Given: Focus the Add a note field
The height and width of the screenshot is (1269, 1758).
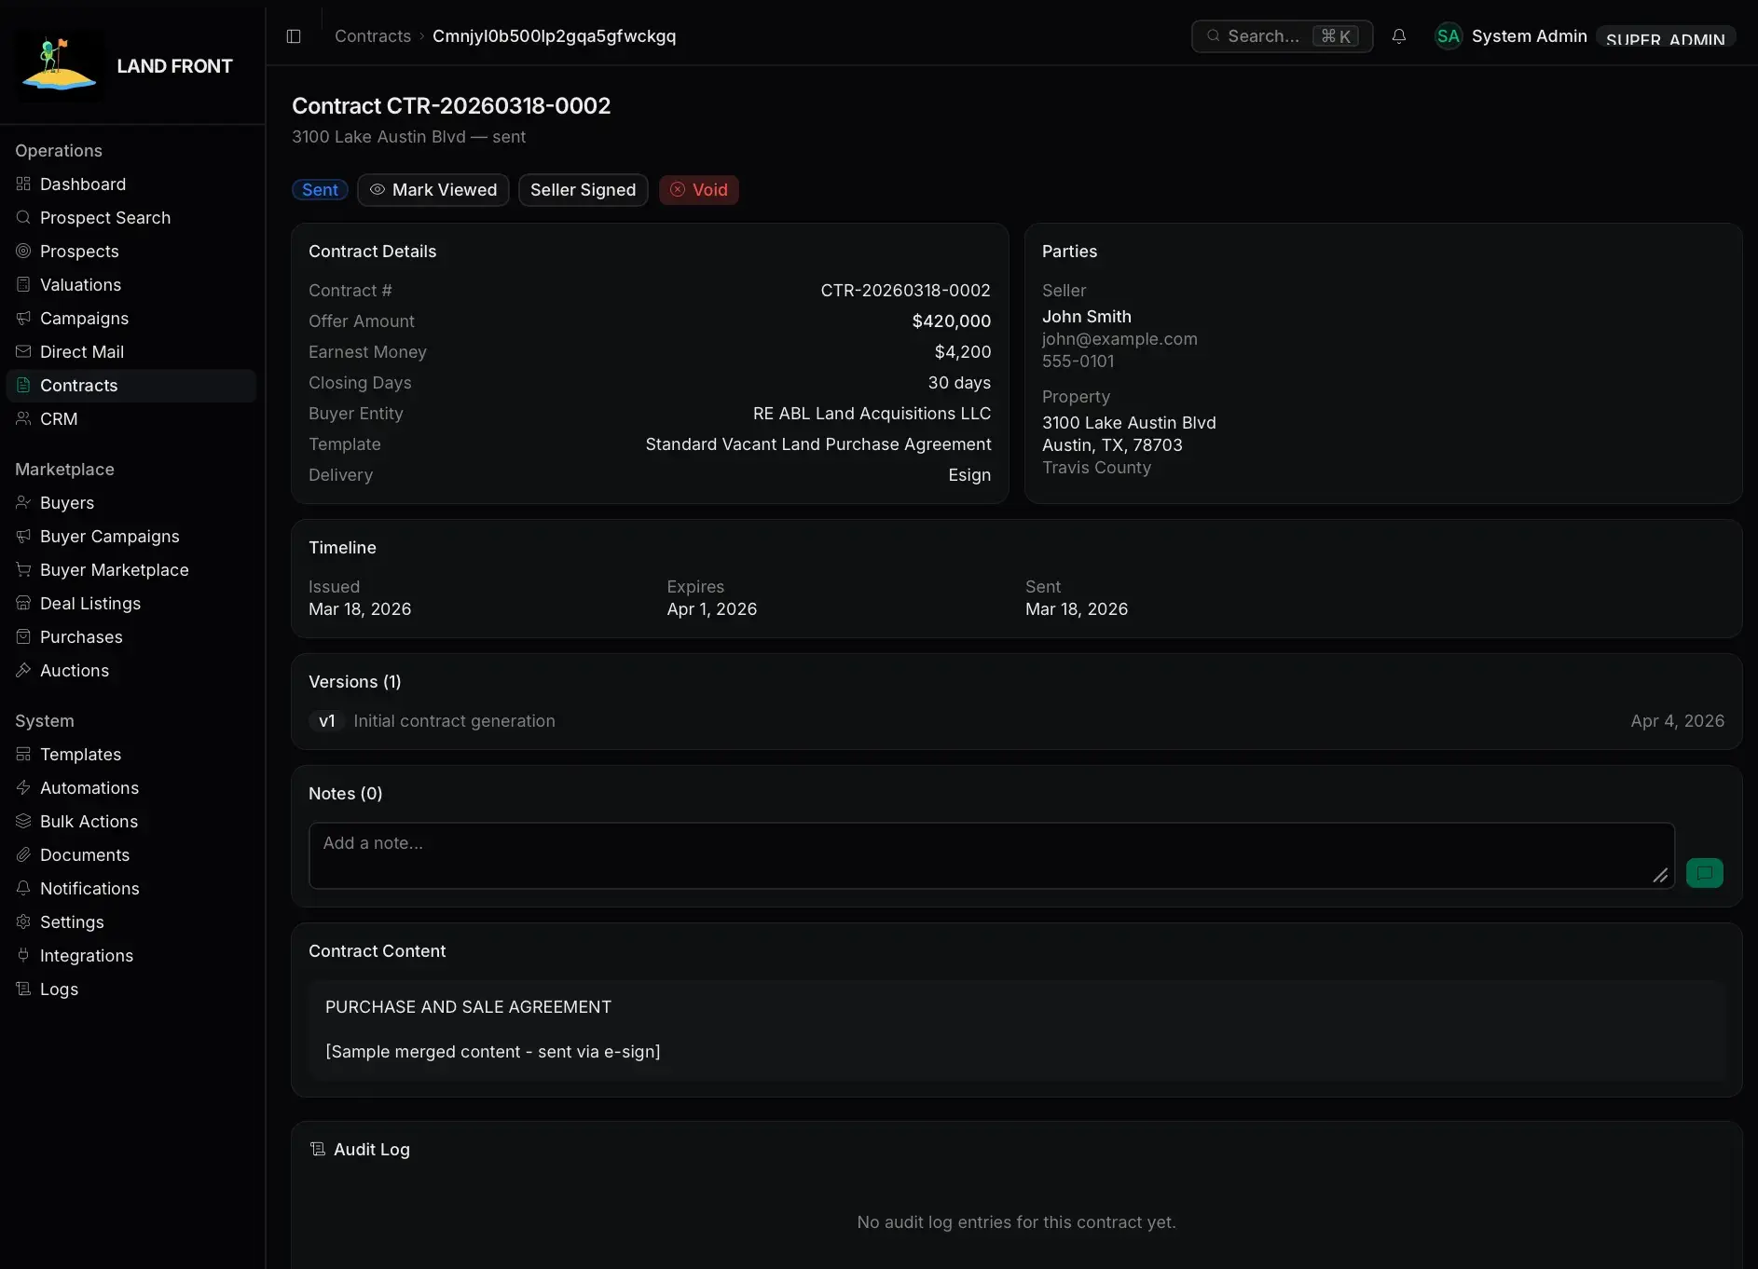Looking at the screenshot, I should pos(992,855).
